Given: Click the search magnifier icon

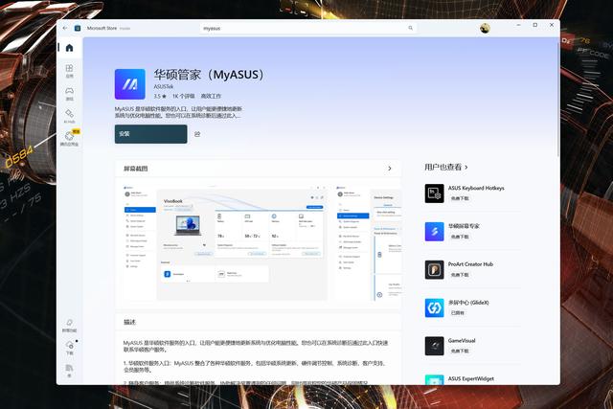Looking at the screenshot, I should pyautogui.click(x=411, y=28).
